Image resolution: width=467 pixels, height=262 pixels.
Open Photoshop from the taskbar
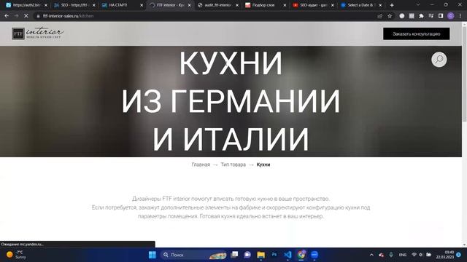coord(274,255)
